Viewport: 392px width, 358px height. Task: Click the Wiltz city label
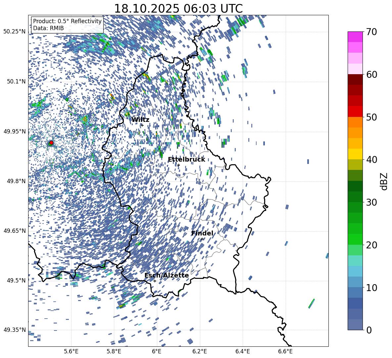pyautogui.click(x=140, y=120)
